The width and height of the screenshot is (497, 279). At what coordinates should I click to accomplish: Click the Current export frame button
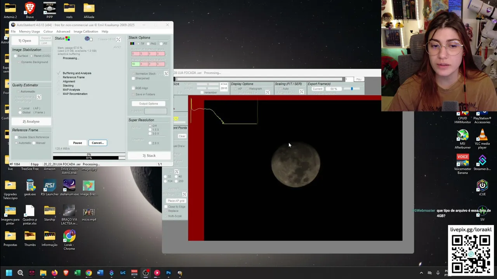[x=317, y=89]
